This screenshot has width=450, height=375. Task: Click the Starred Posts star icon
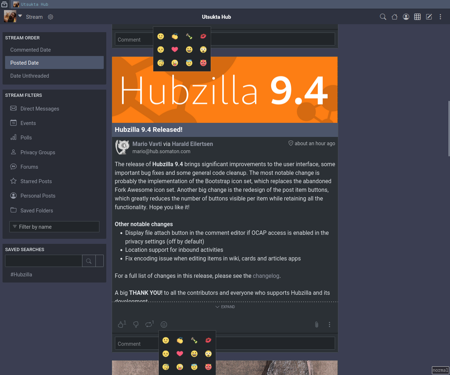click(13, 181)
